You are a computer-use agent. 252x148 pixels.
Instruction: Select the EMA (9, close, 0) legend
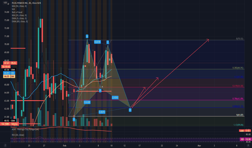pyautogui.click(x=19, y=18)
